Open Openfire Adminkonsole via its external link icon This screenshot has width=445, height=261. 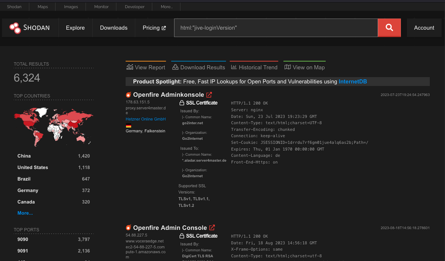click(209, 95)
